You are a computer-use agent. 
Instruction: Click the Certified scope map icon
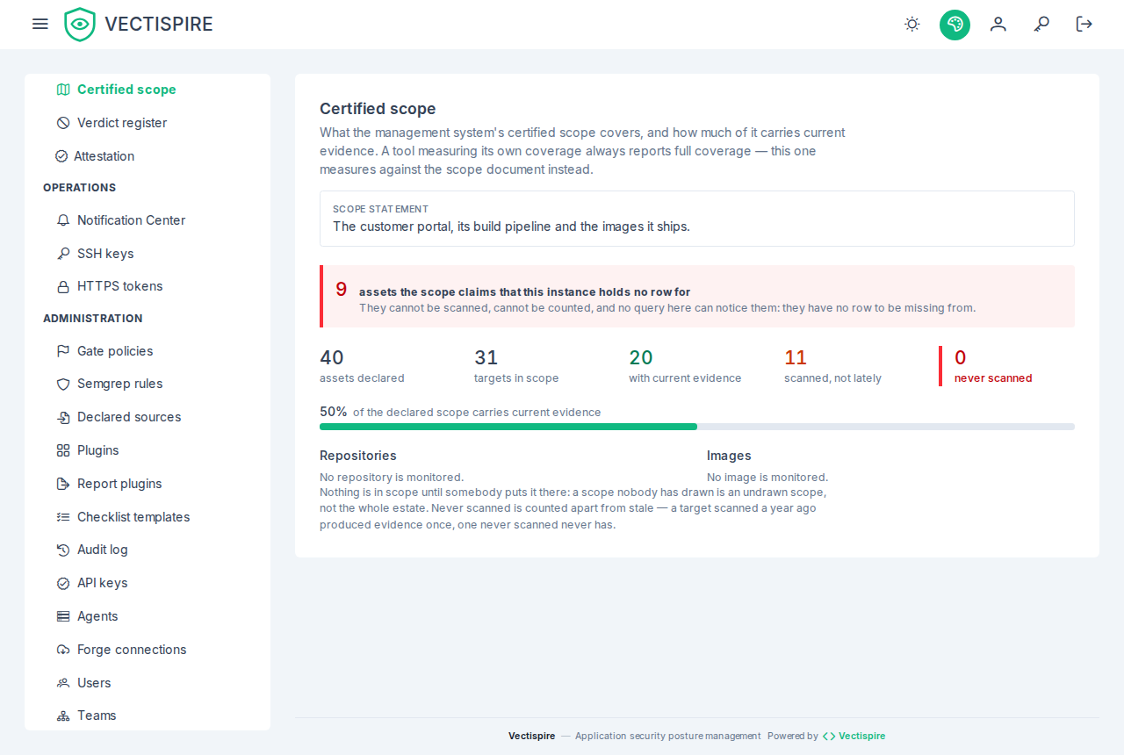63,90
